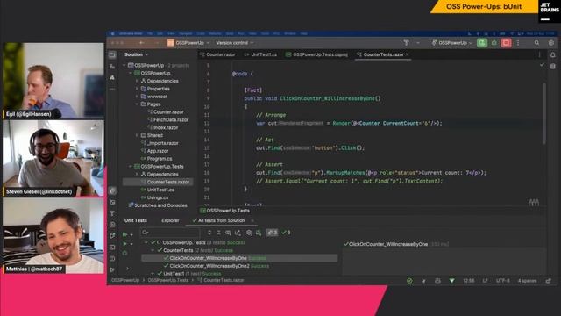Viewport: 561px width, 316px height.
Task: Select CounterTests.razor editor tab
Action: click(380, 54)
